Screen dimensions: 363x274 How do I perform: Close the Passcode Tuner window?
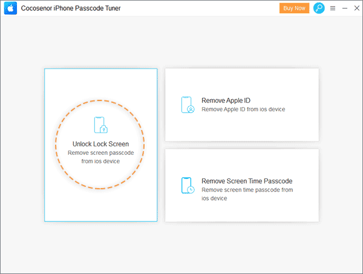[x=357, y=8]
